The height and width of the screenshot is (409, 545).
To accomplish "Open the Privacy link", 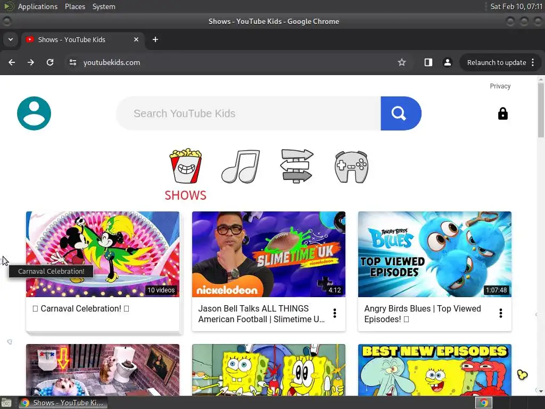I will click(x=500, y=86).
